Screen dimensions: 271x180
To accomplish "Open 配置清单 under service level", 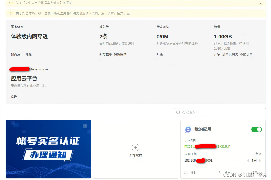I will (17, 54).
